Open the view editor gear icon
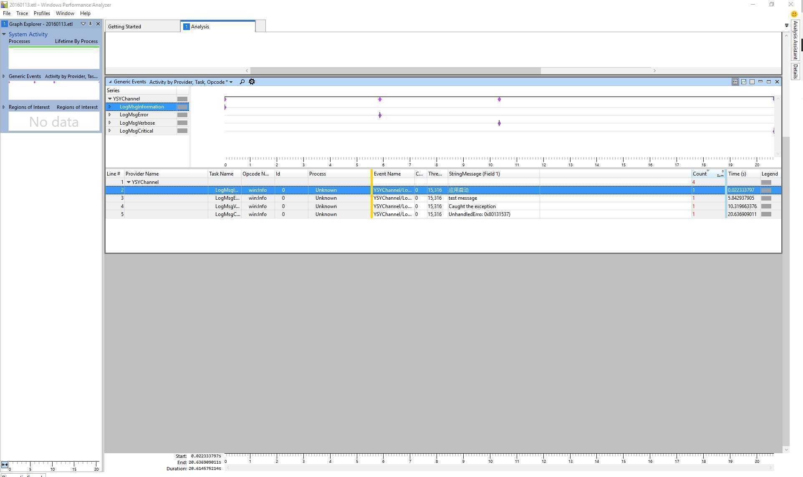 click(252, 82)
